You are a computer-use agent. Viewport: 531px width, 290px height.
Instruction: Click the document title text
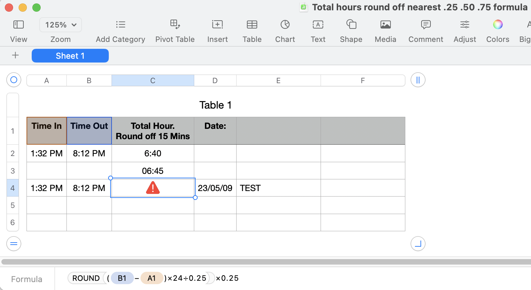coord(420,7)
